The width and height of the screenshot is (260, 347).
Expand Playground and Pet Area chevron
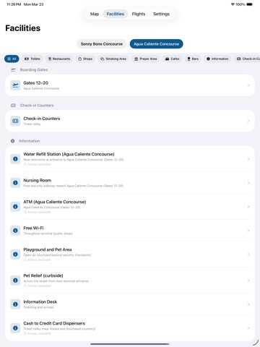(248, 254)
